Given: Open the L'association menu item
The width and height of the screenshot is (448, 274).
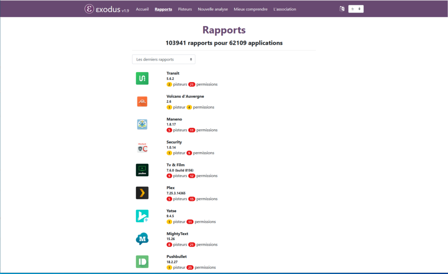Looking at the screenshot, I should coord(284,9).
